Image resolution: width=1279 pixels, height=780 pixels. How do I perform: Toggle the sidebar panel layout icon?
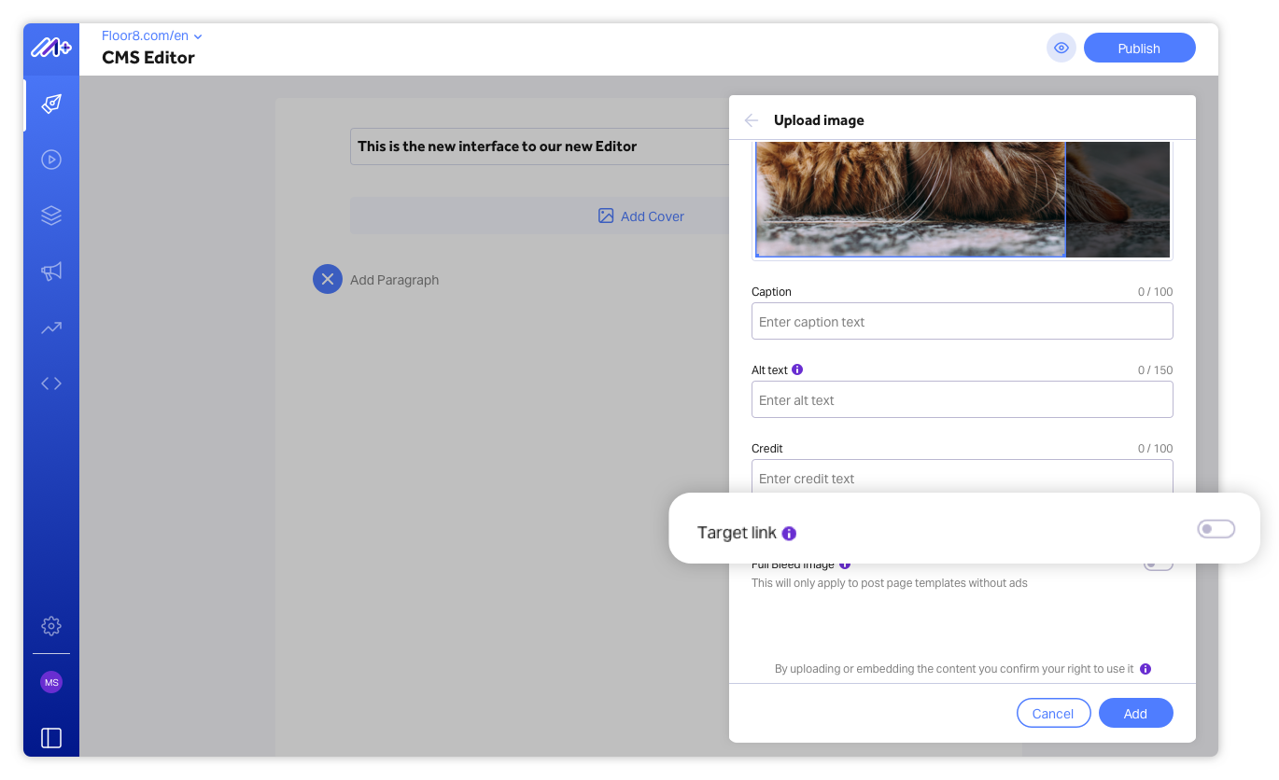coord(51,738)
